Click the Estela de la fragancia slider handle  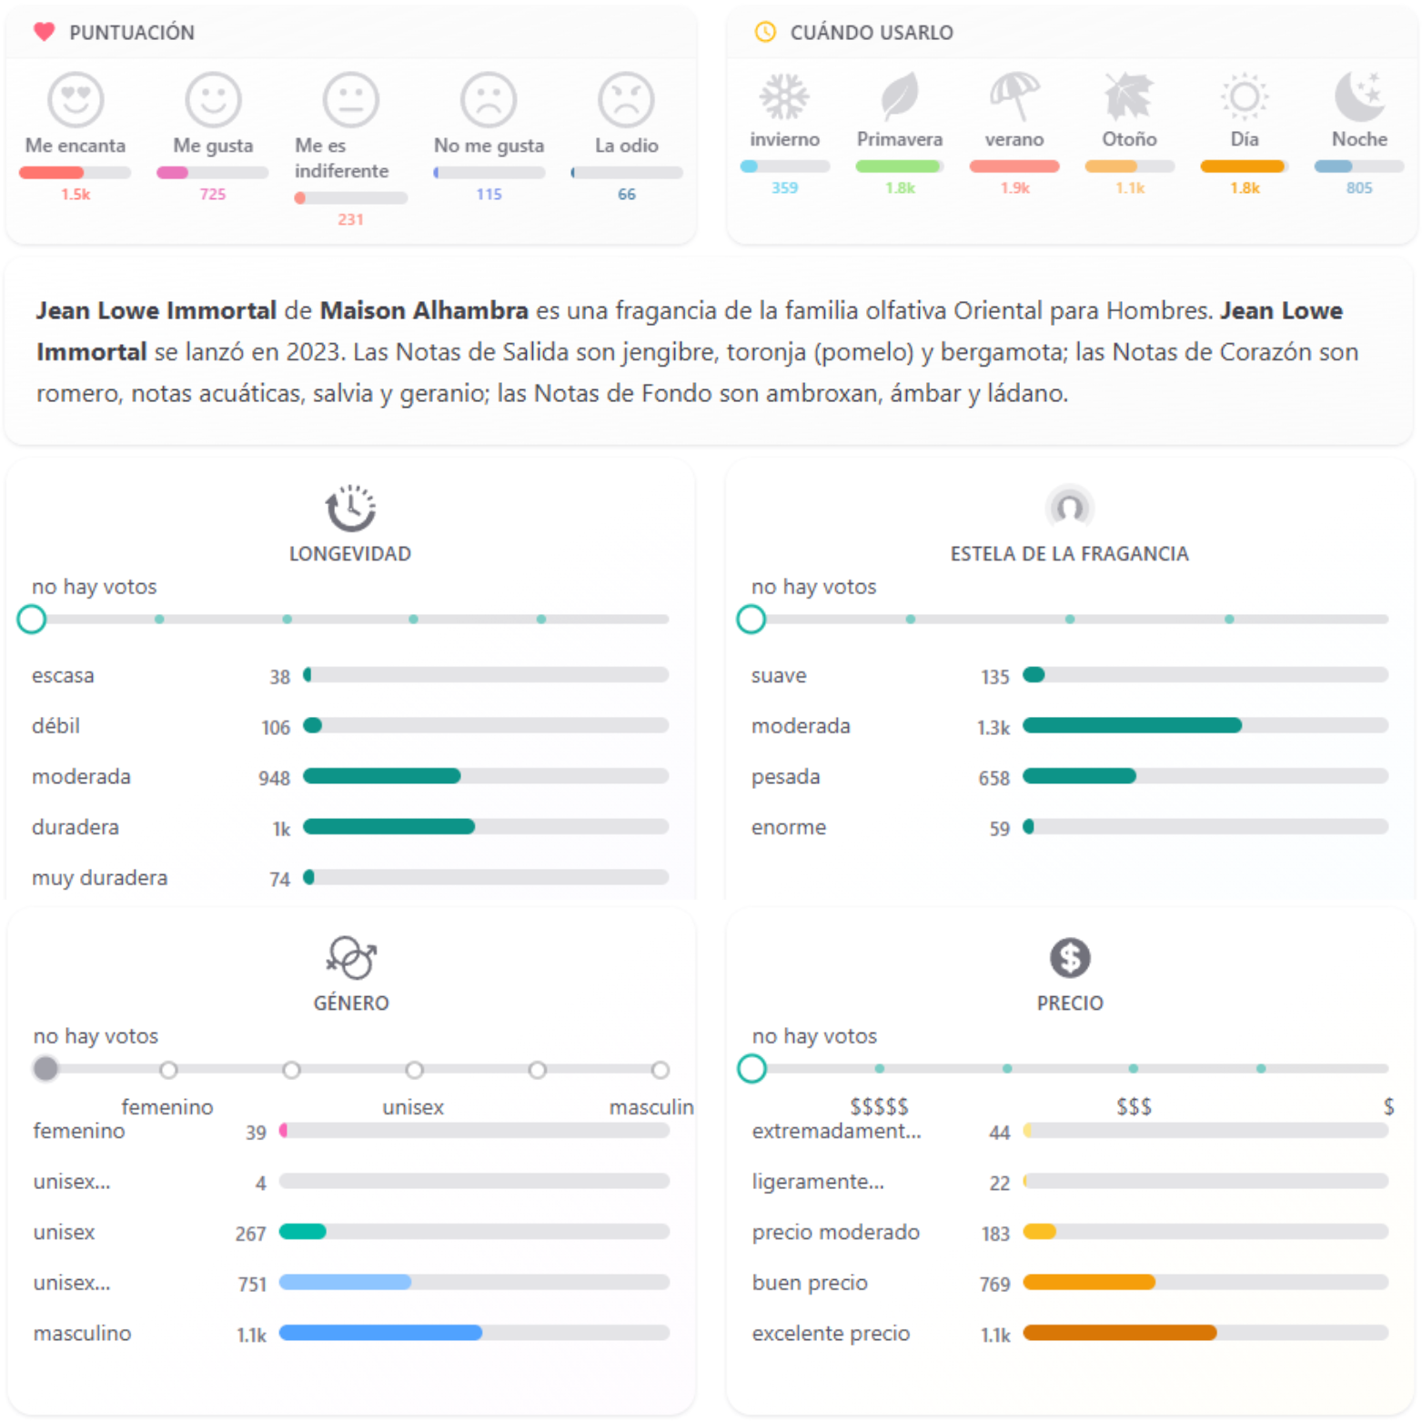click(x=751, y=620)
